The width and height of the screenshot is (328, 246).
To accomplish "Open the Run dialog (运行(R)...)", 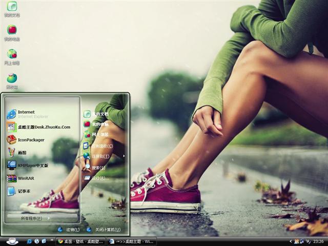I will point(96,178).
